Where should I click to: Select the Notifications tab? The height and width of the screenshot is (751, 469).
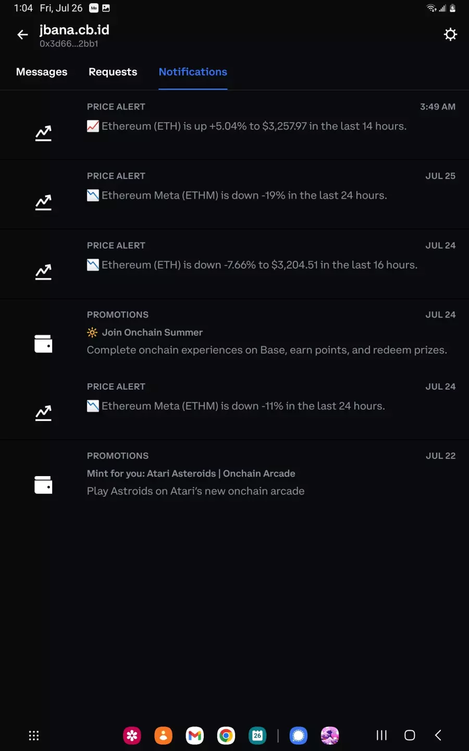point(193,72)
